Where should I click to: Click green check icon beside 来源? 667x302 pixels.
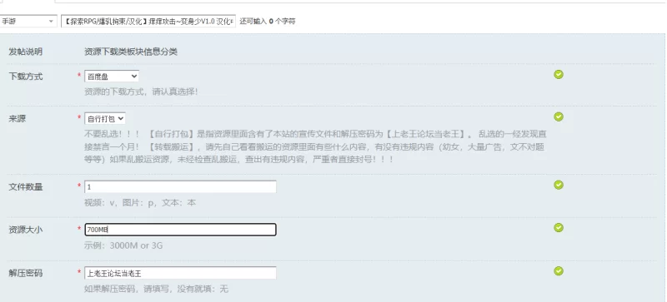559,116
